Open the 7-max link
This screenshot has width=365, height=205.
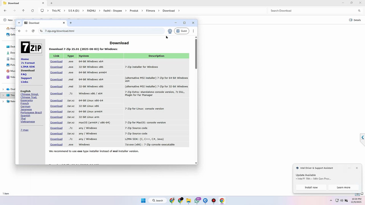(25, 130)
